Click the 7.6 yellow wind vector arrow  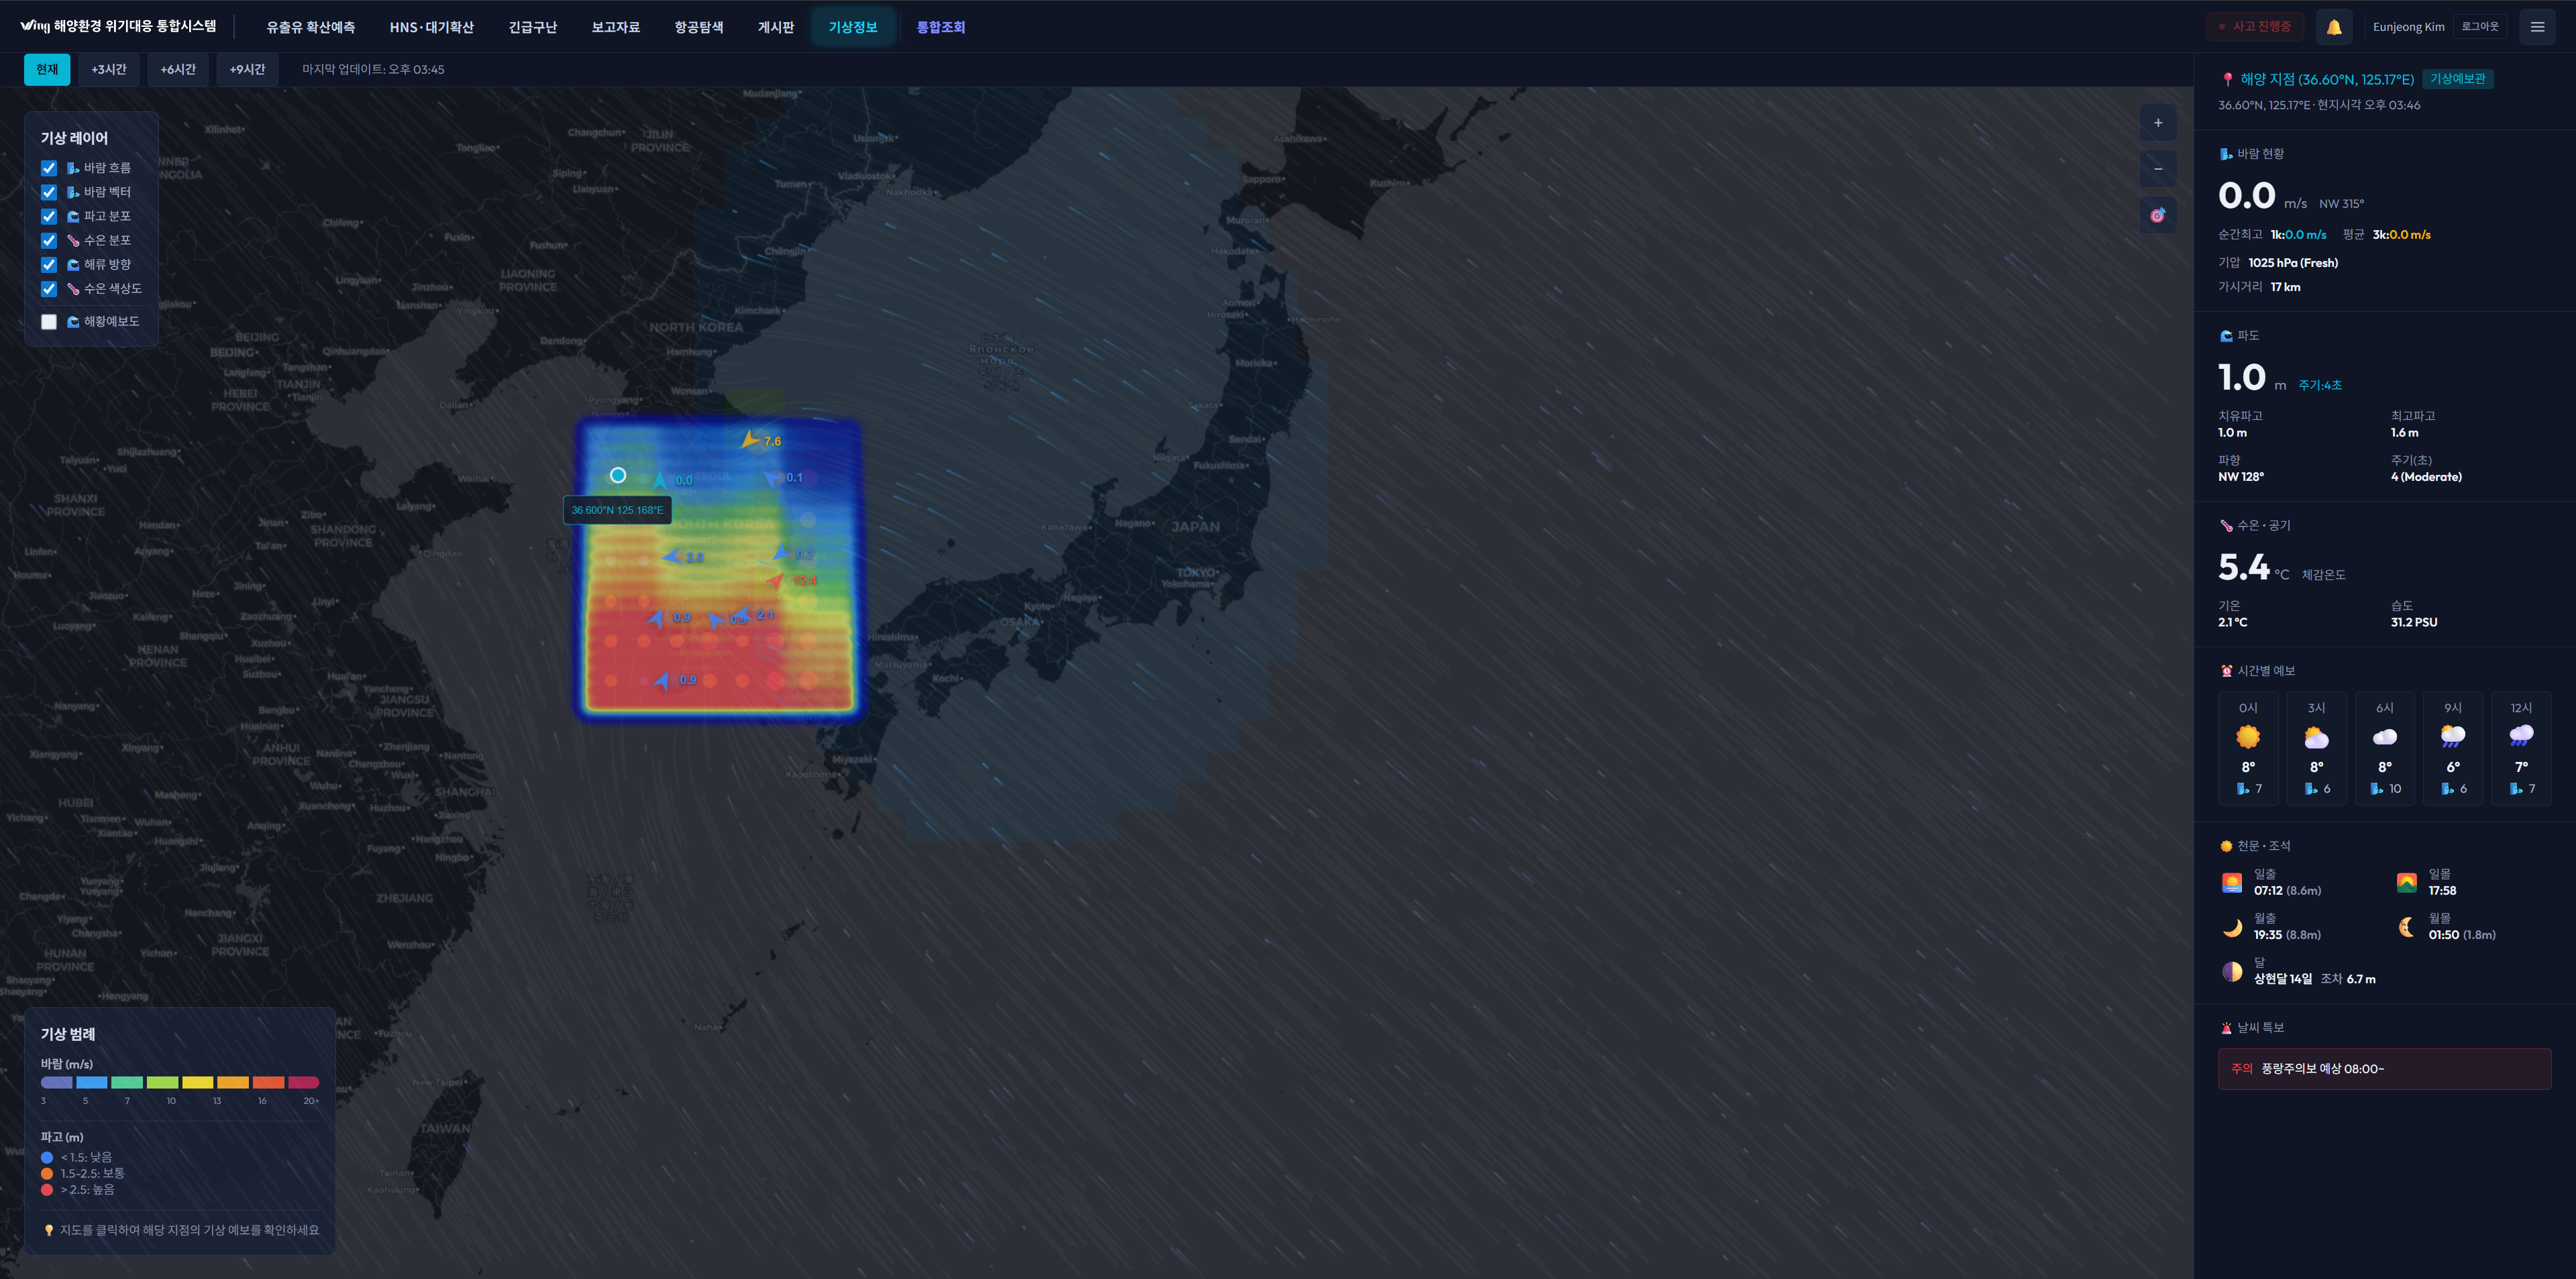750,439
